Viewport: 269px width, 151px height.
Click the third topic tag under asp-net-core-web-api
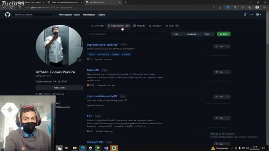tap(116, 54)
